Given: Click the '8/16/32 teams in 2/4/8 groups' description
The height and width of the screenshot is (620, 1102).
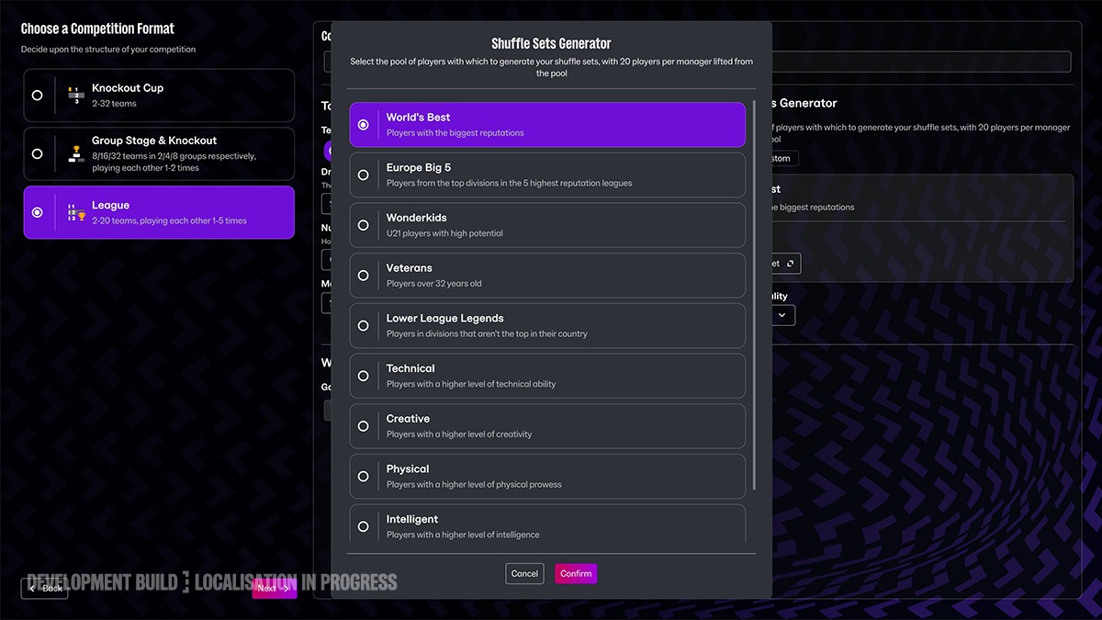Looking at the screenshot, I should pyautogui.click(x=174, y=162).
